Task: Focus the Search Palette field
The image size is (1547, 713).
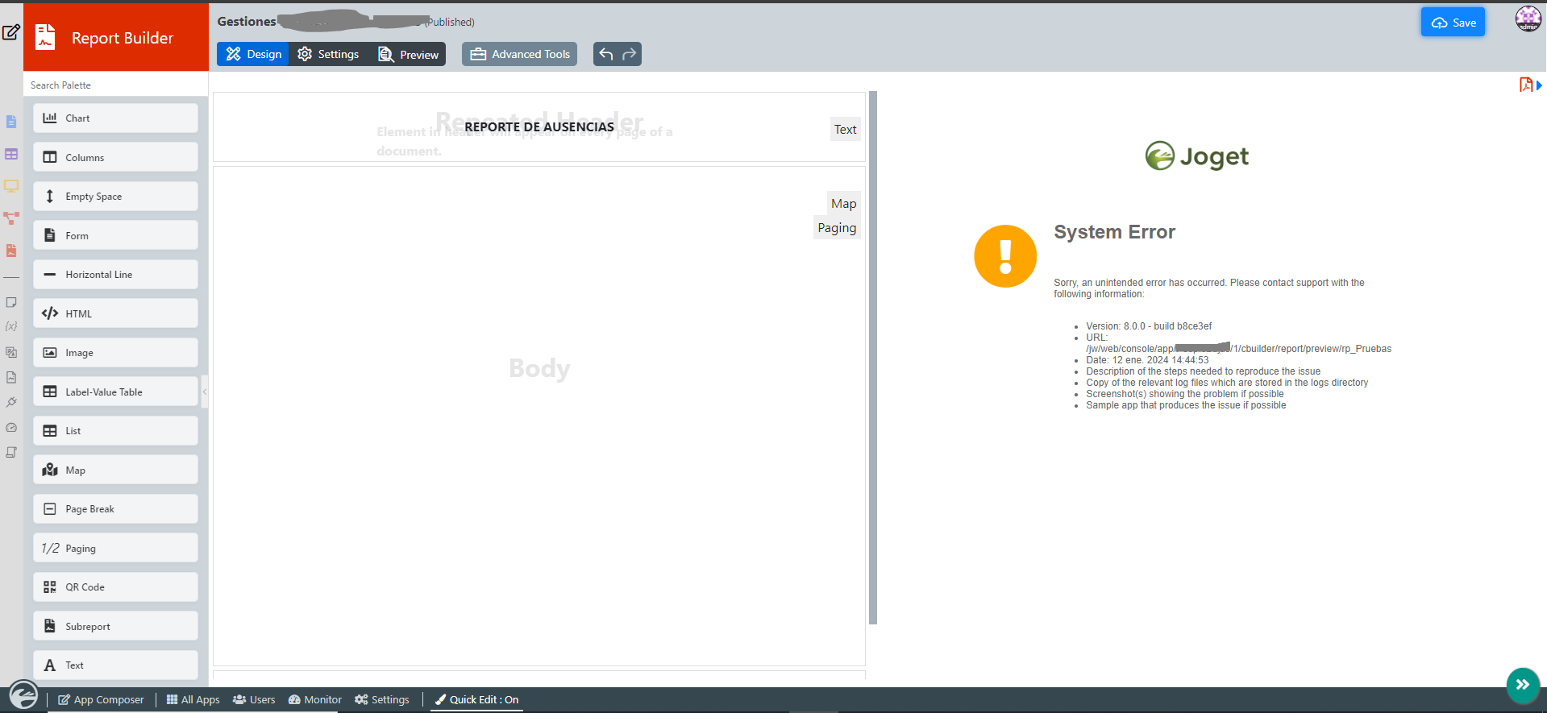Action: pos(116,85)
